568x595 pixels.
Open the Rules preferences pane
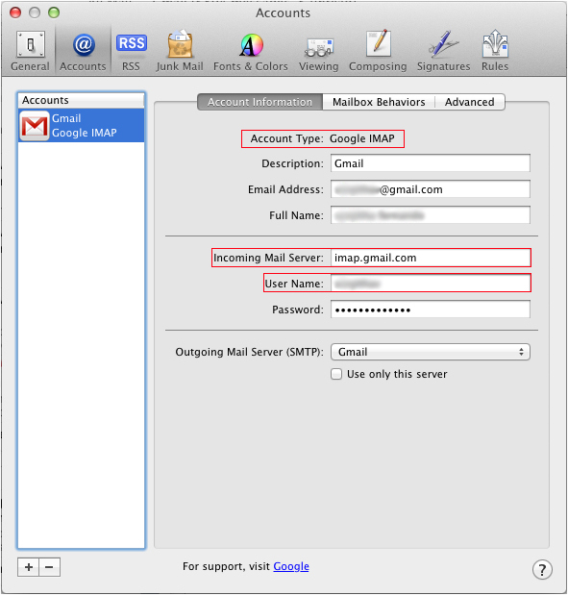[x=495, y=51]
